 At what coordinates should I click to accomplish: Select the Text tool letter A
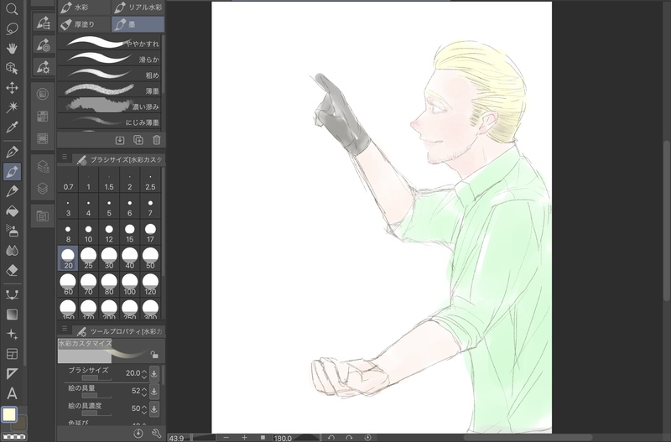(x=12, y=393)
